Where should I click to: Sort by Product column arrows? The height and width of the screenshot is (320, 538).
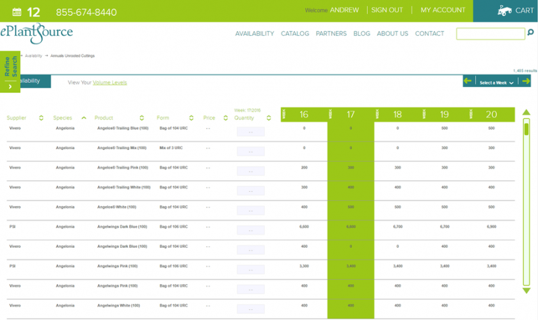pyautogui.click(x=142, y=118)
